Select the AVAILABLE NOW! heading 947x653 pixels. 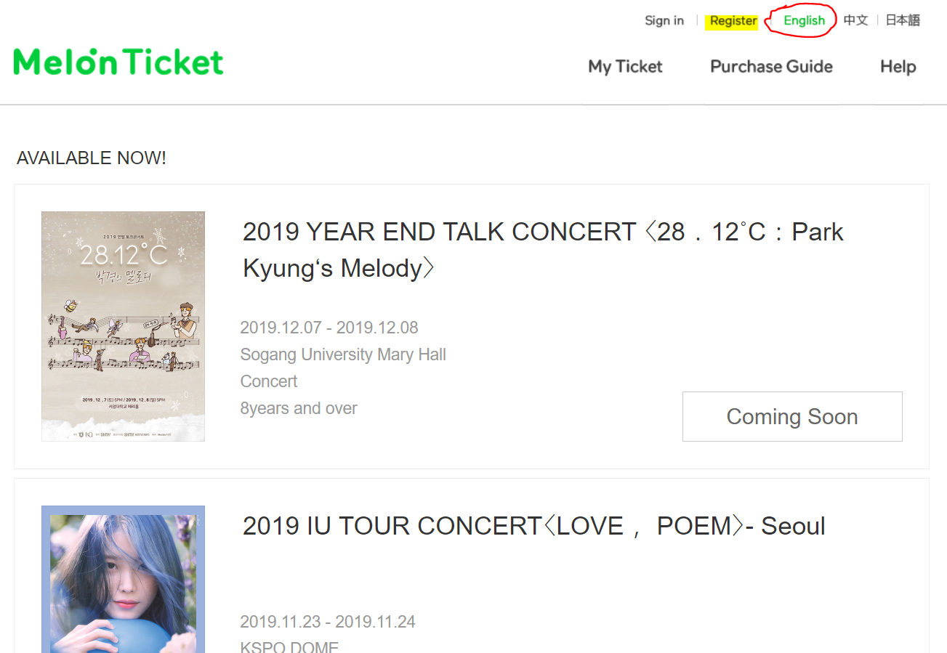(x=91, y=158)
